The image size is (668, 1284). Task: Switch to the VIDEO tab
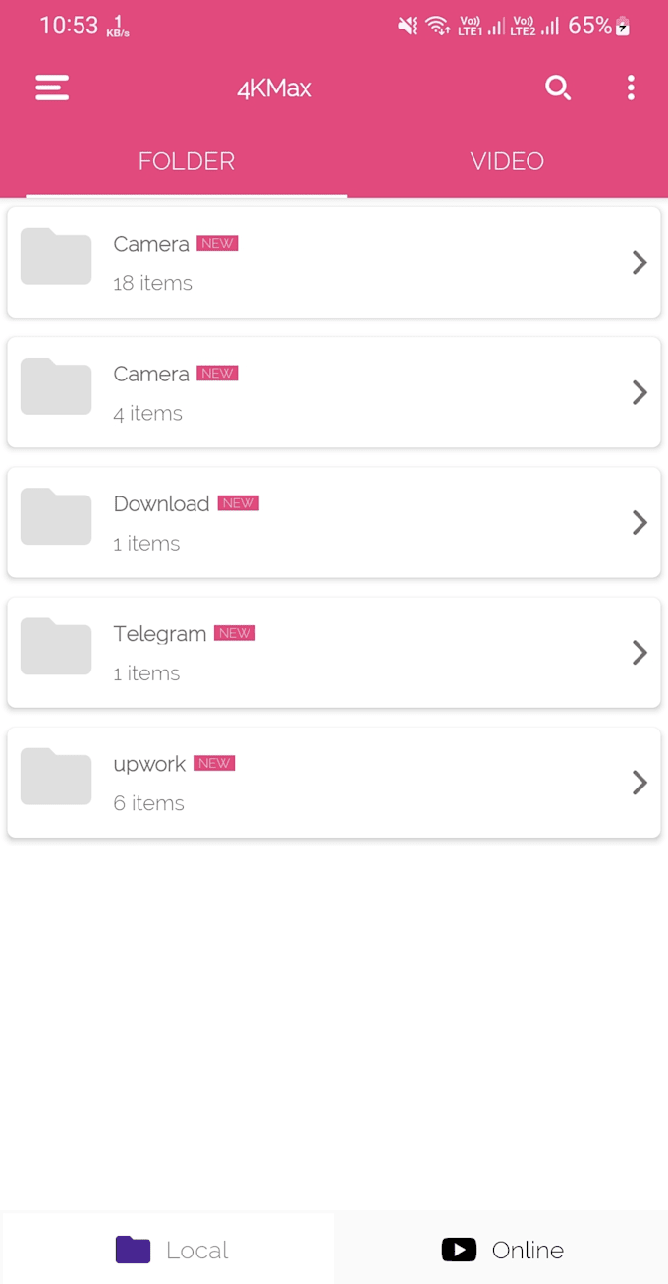point(507,161)
